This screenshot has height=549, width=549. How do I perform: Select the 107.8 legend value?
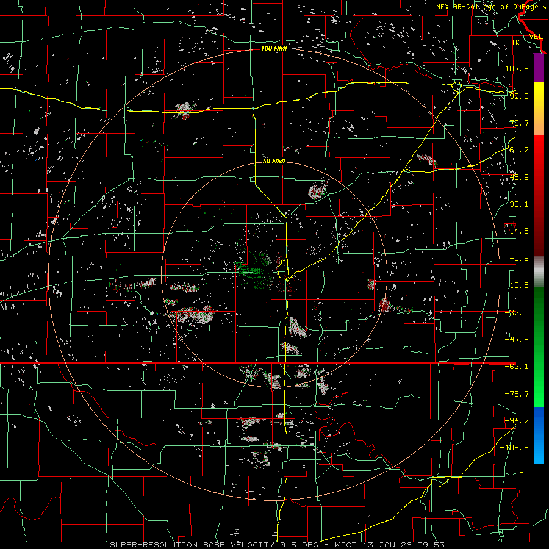click(517, 68)
